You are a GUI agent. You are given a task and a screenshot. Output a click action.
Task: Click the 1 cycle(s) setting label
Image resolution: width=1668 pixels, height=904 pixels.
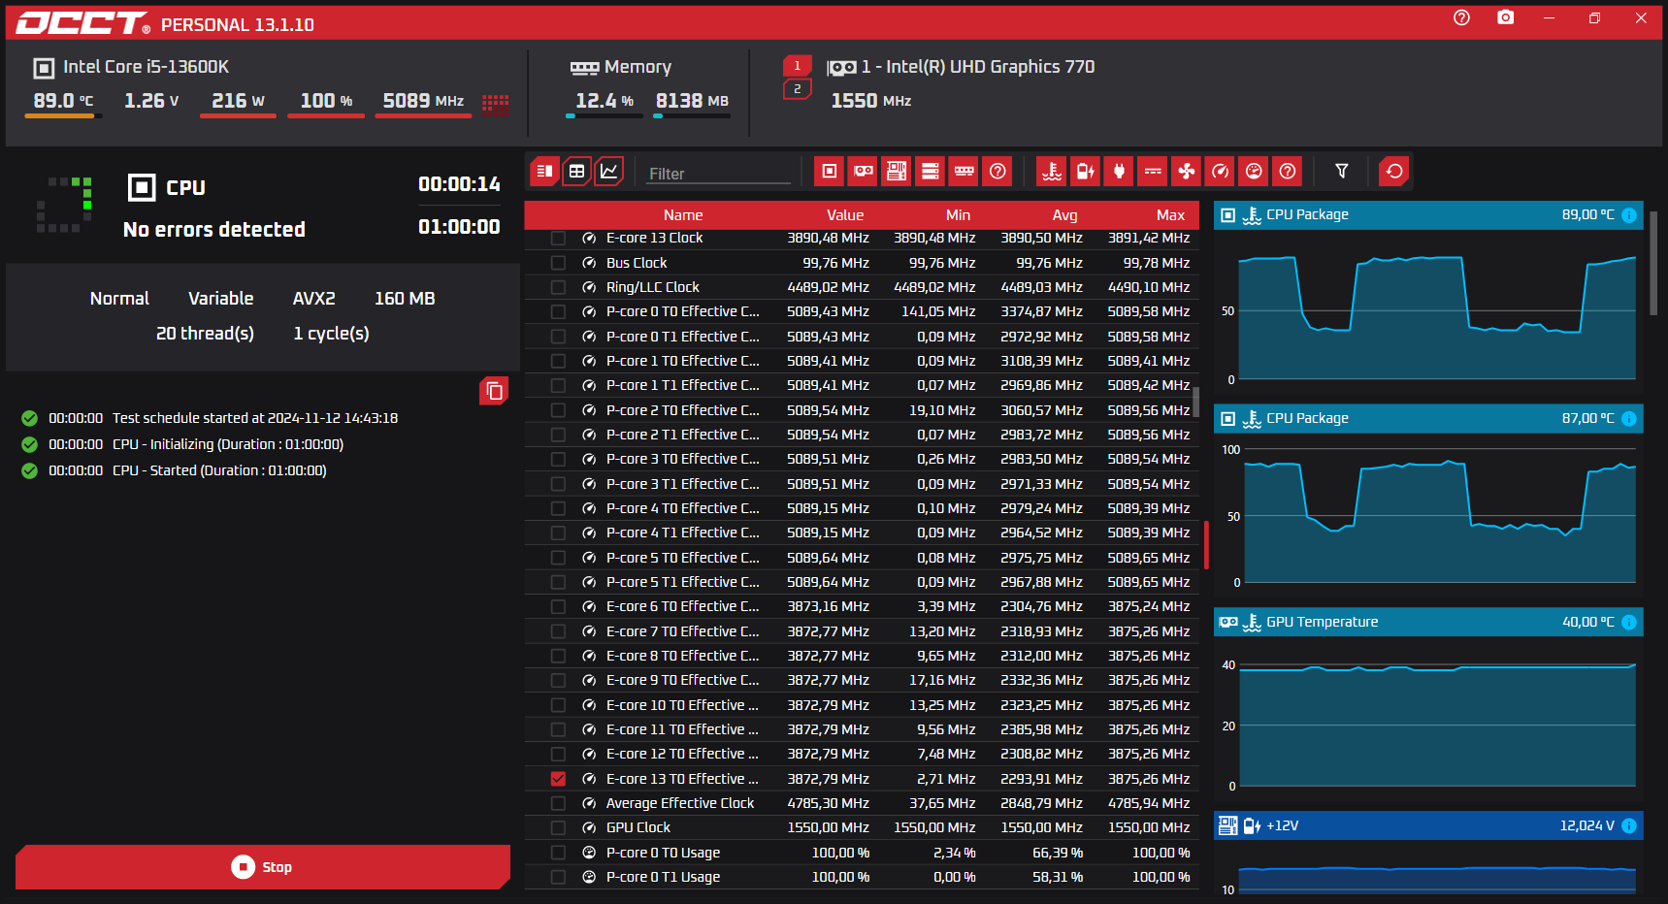[x=331, y=334]
